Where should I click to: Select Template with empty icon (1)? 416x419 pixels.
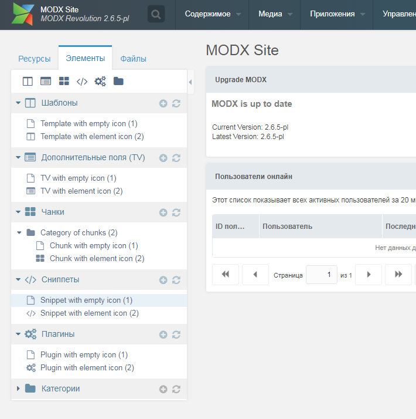tap(89, 124)
